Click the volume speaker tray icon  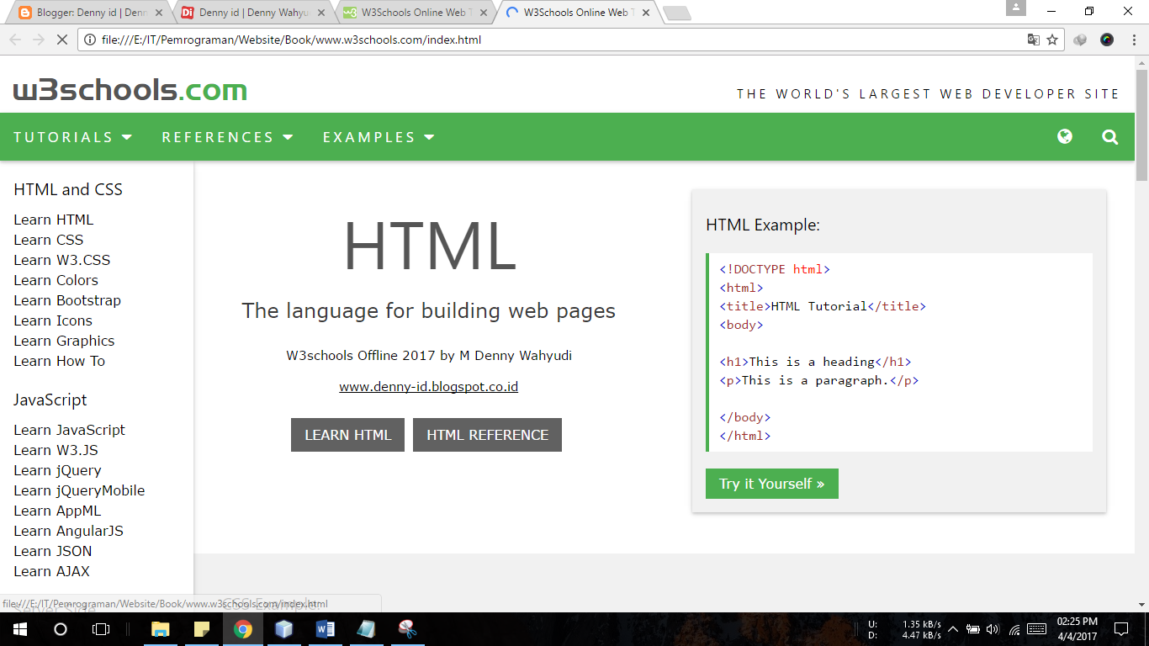993,629
